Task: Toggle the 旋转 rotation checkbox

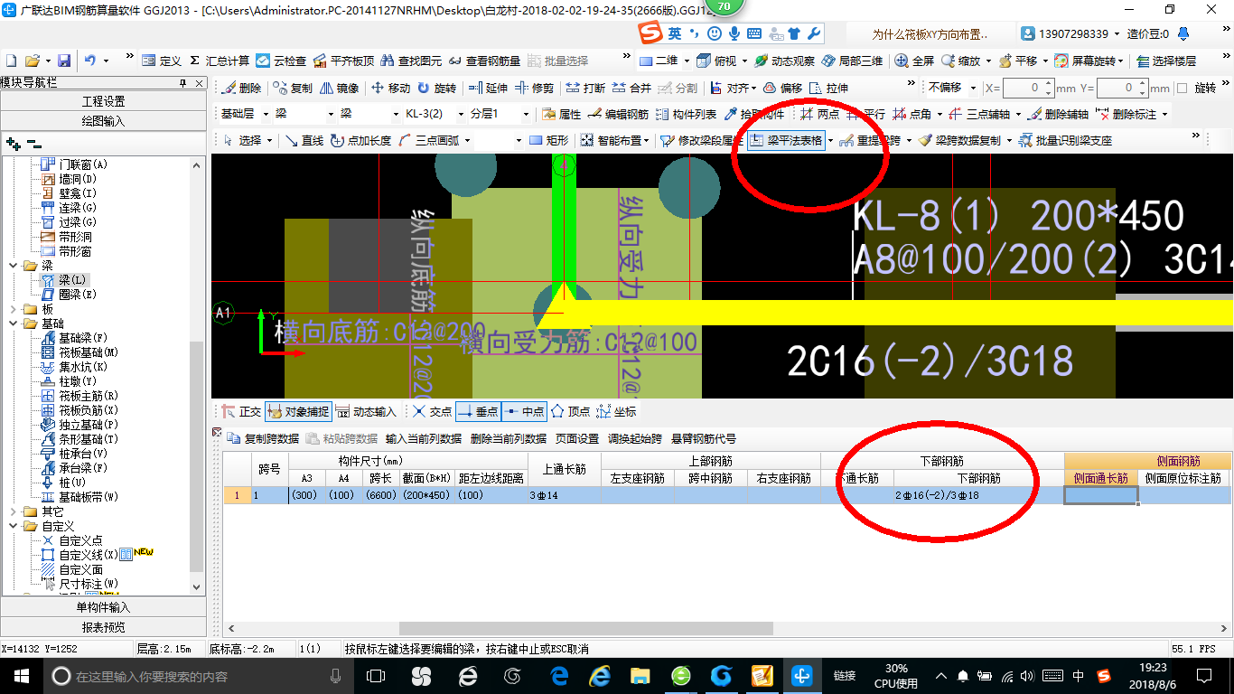Action: click(x=1182, y=89)
